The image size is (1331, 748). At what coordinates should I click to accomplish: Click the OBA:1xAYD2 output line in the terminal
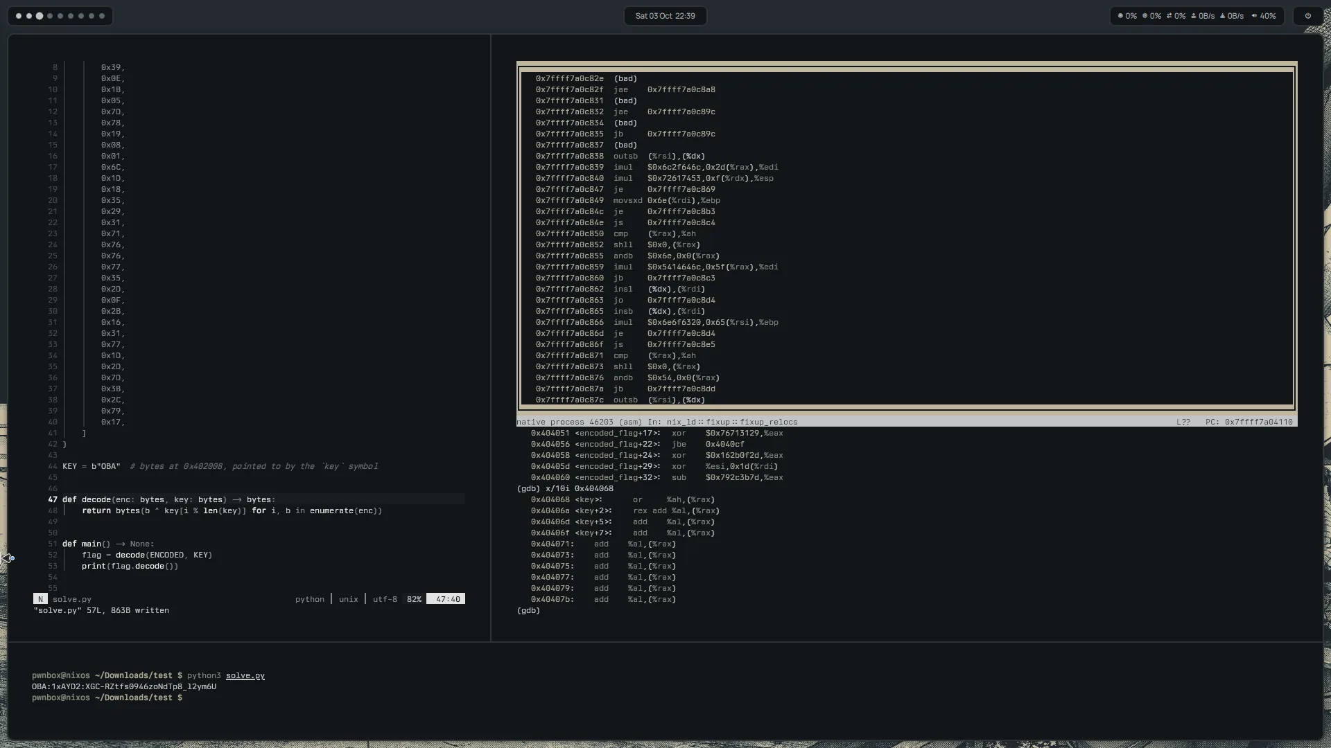[x=124, y=686]
